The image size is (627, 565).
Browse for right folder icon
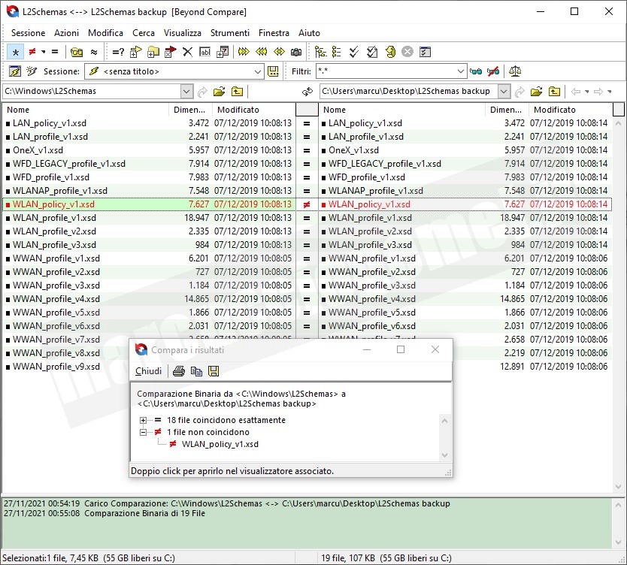tap(537, 92)
